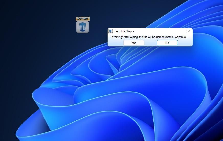Click the Free File Wiper dialog title
Screen dimensions: 223x141
tap(125, 31)
